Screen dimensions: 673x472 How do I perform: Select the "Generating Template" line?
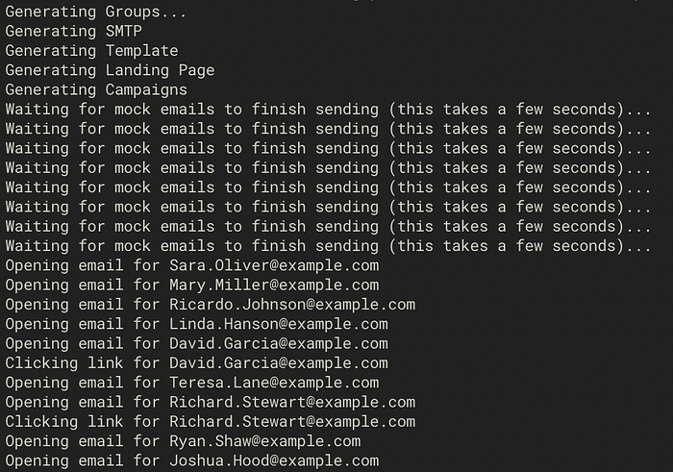(91, 50)
